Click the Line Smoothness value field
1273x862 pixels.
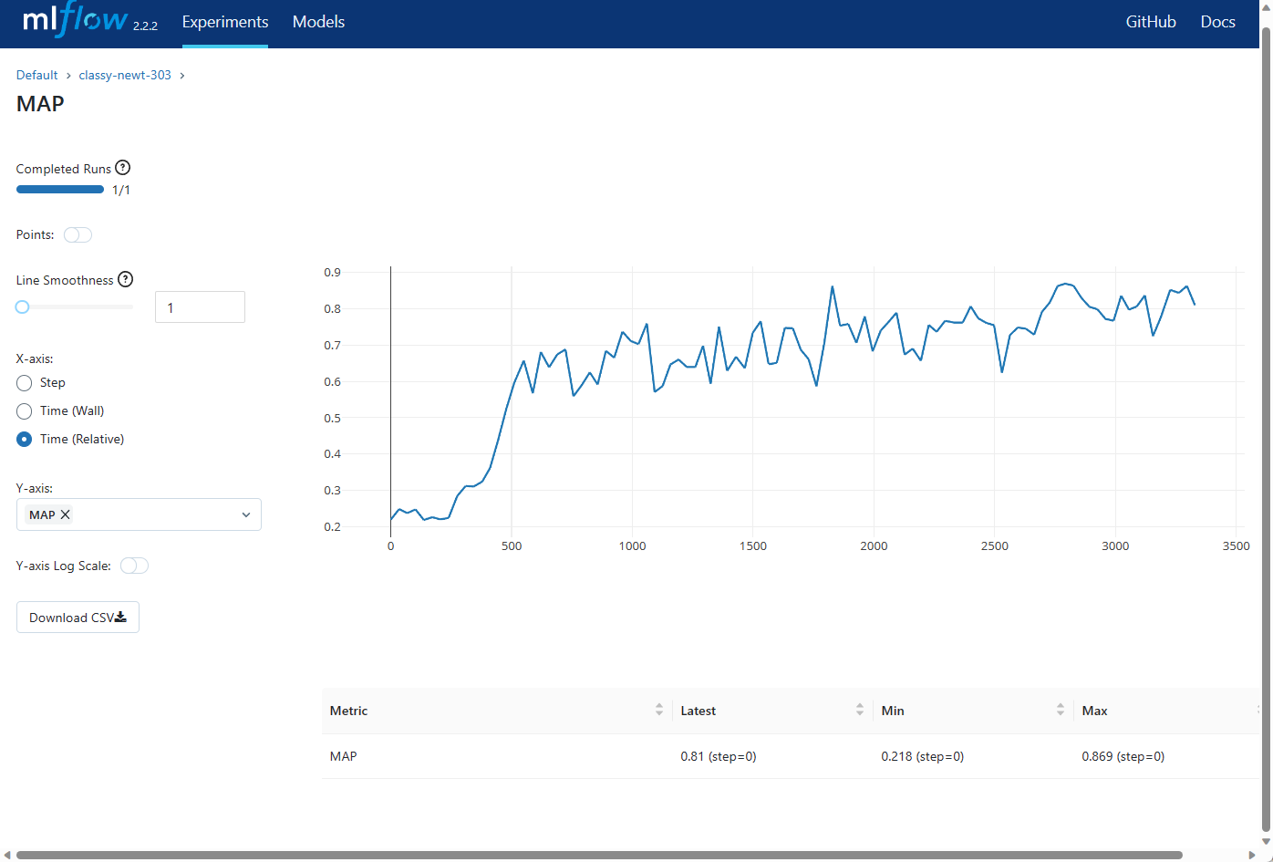(200, 307)
